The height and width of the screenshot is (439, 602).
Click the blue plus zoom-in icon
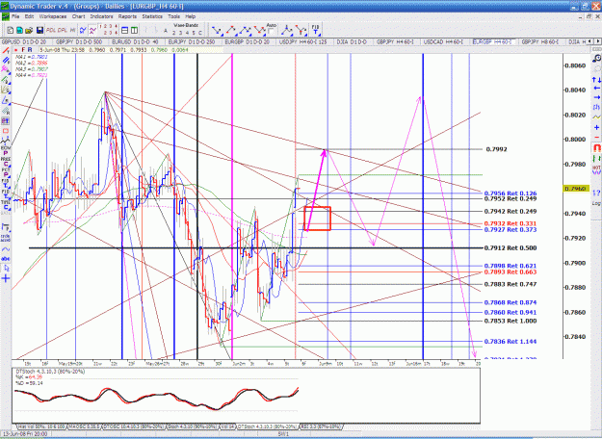[x=596, y=127]
